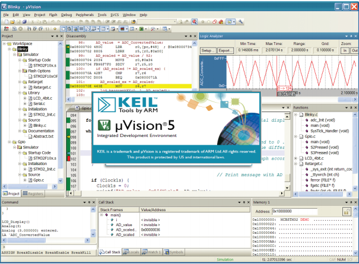Screen dimensions: 359x264
Task: Click the memory lock icon in Memory 1
Action: pyautogui.click(x=347, y=212)
